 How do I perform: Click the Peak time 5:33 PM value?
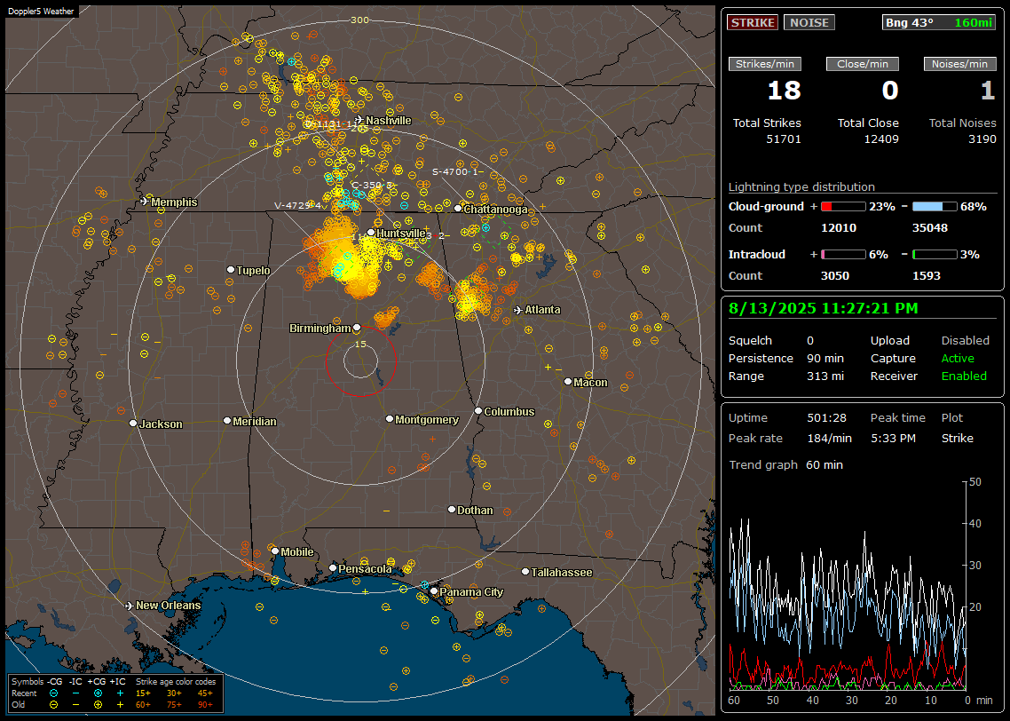(x=893, y=438)
